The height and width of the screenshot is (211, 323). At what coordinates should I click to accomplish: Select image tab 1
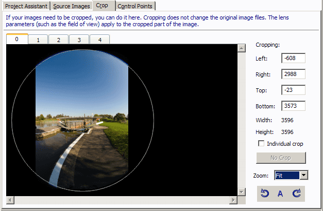tap(38, 40)
